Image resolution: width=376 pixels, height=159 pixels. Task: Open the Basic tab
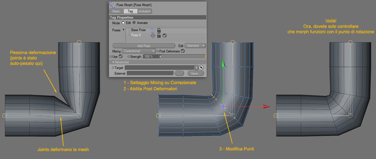[116, 11]
